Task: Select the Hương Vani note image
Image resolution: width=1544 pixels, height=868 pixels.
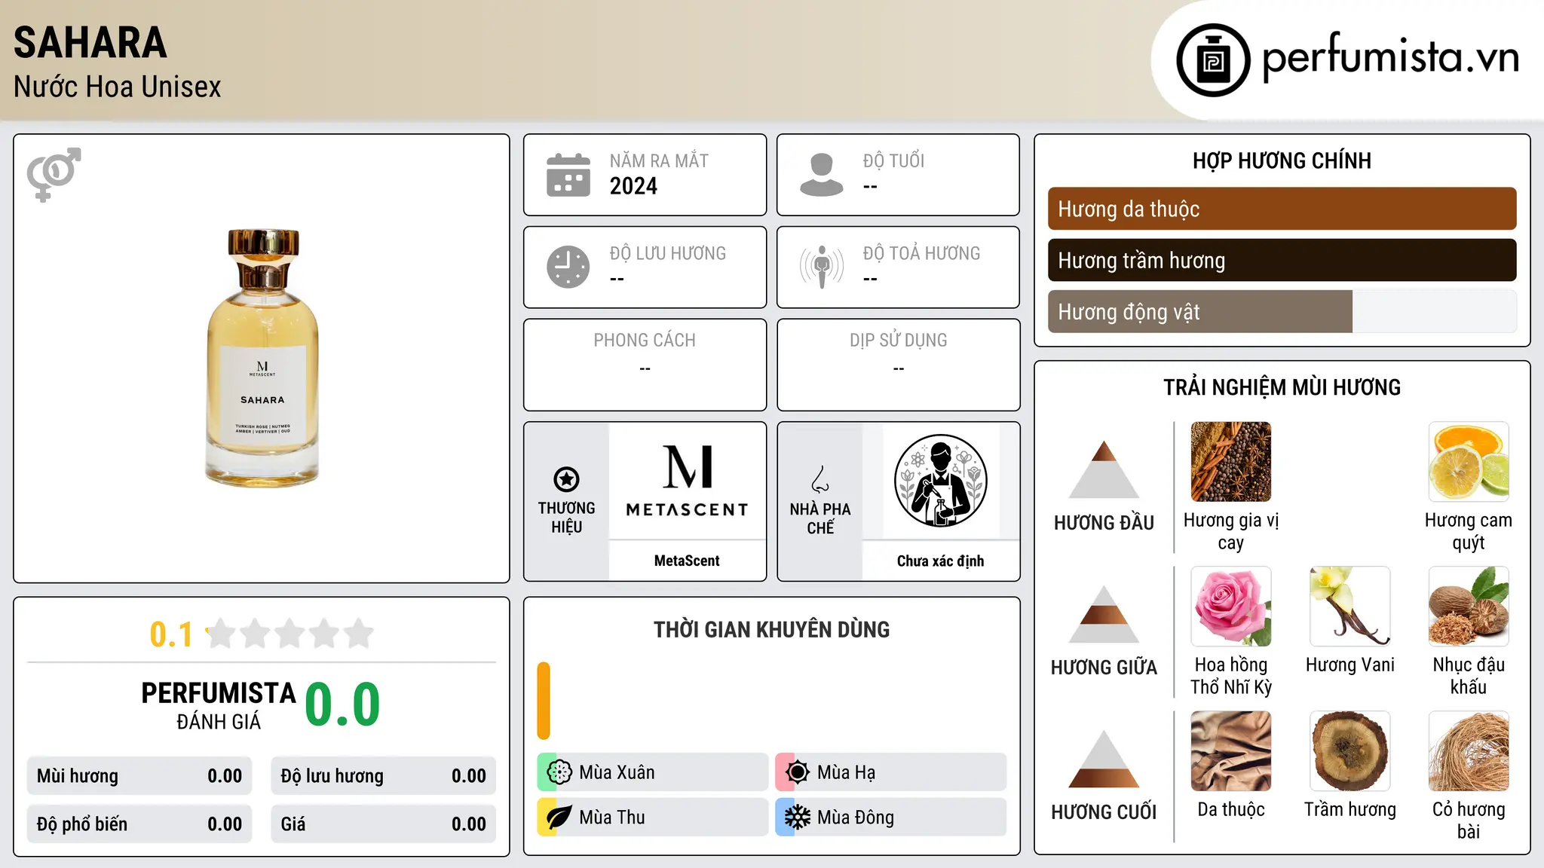Action: pyautogui.click(x=1350, y=607)
